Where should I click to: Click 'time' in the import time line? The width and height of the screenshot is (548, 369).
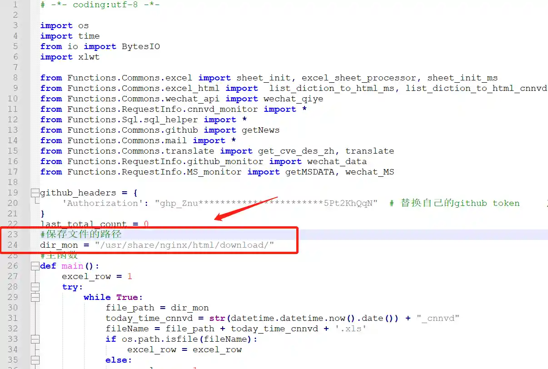tap(89, 36)
